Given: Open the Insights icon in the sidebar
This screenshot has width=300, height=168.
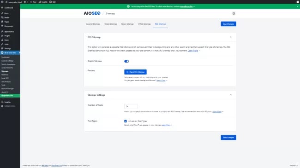Looking at the screenshot, I should [2, 102].
